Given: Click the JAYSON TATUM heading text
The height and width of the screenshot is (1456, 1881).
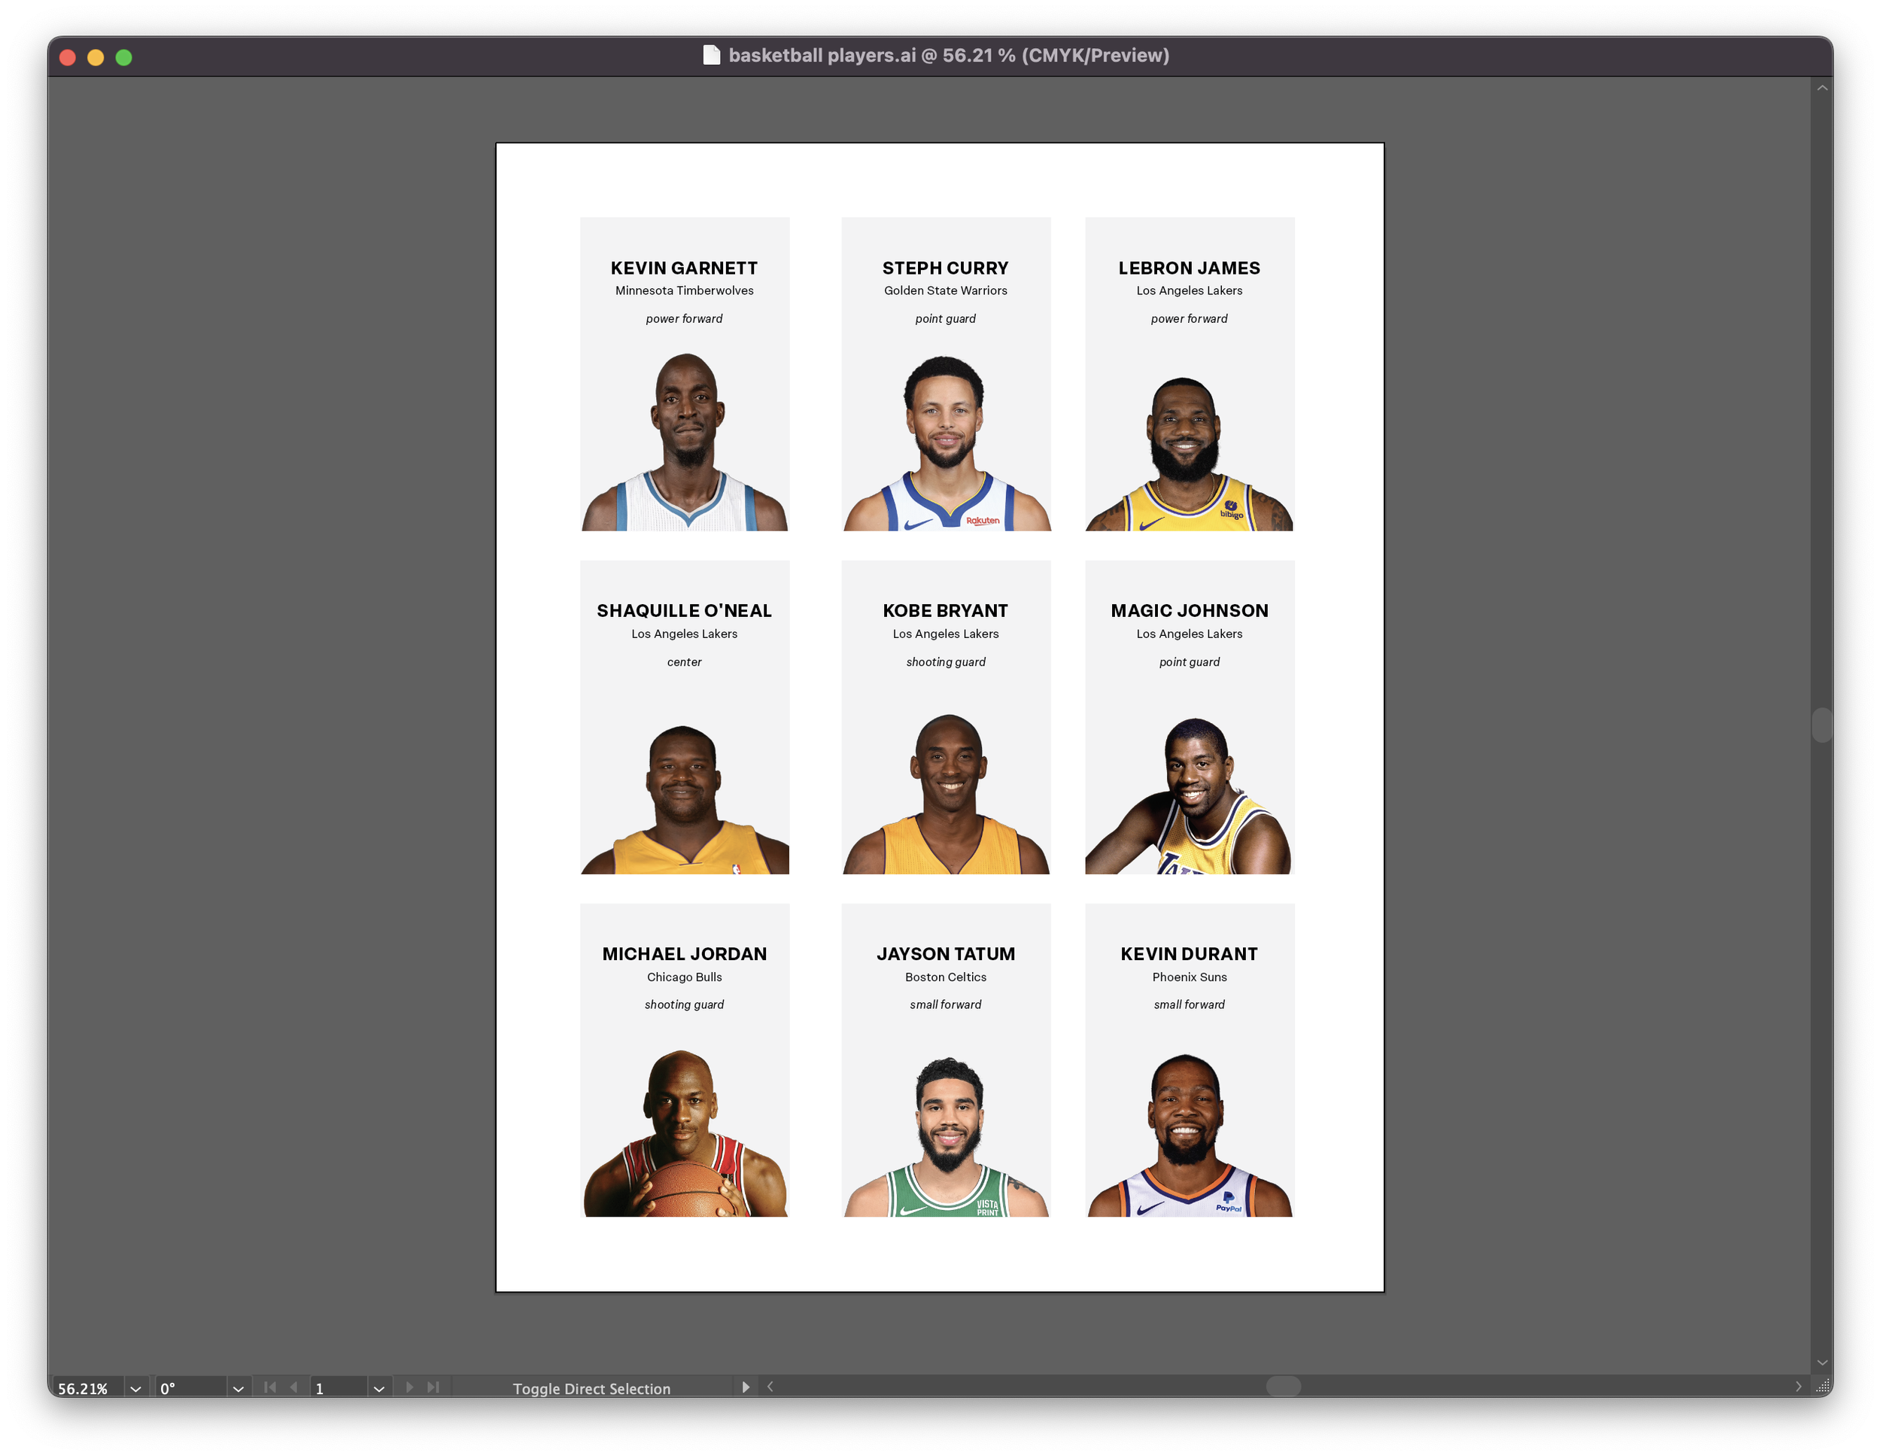Looking at the screenshot, I should (x=945, y=953).
